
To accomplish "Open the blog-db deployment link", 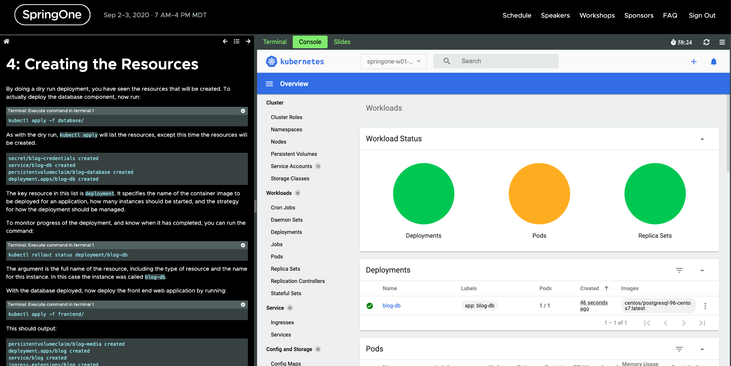I will pyautogui.click(x=391, y=306).
